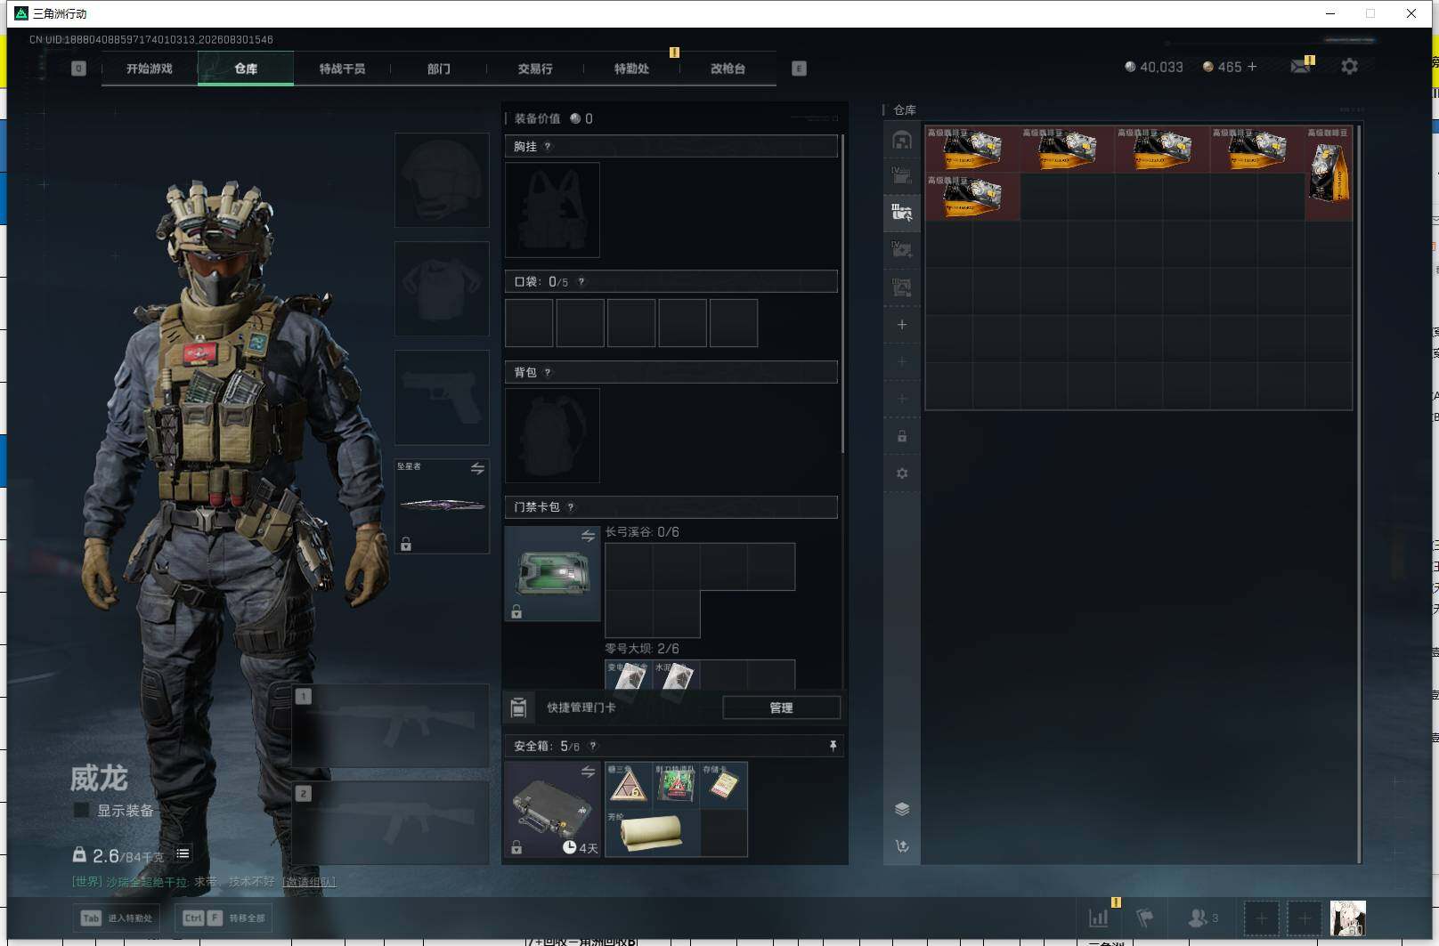Select the active level III storage box tab

pos(902,212)
